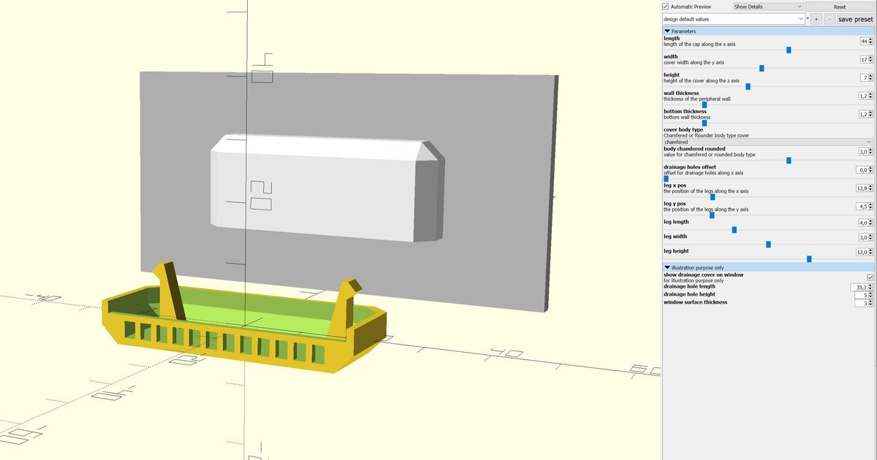Screen dimensions: 877x460
Task: Collapse the Parameters section
Action: pyautogui.click(x=666, y=31)
